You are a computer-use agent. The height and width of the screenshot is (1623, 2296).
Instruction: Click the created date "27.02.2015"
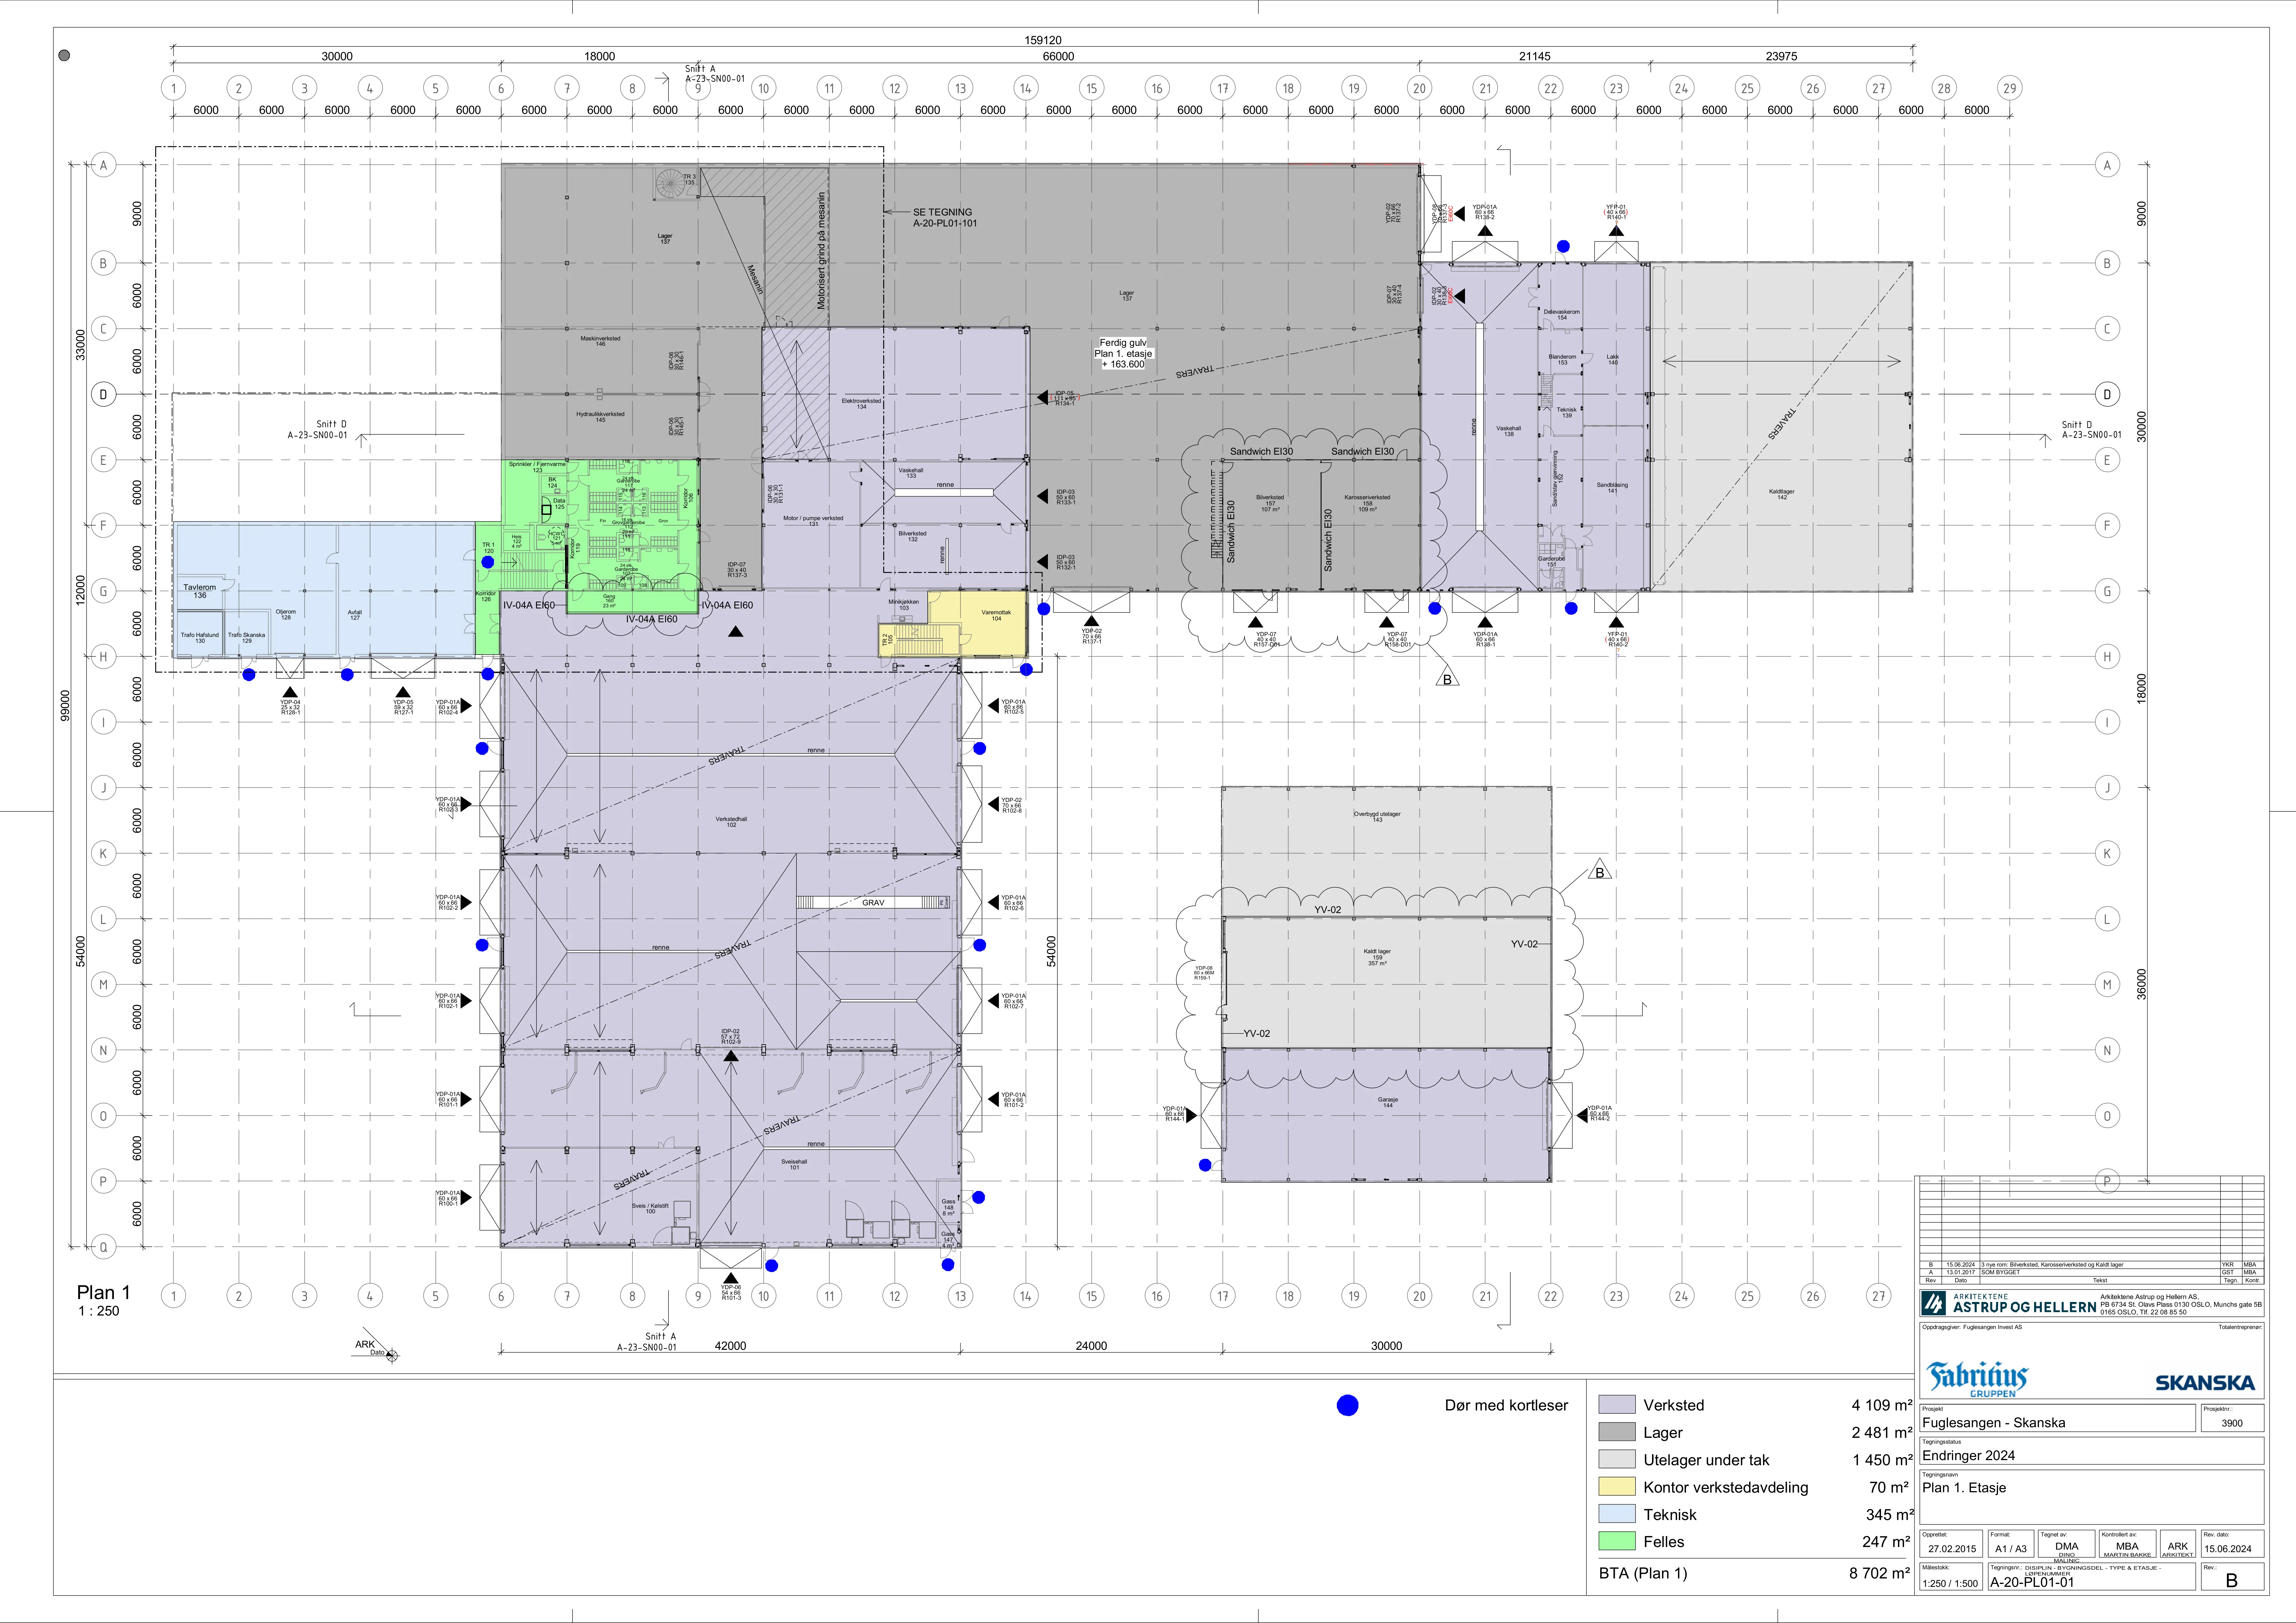(1952, 1549)
